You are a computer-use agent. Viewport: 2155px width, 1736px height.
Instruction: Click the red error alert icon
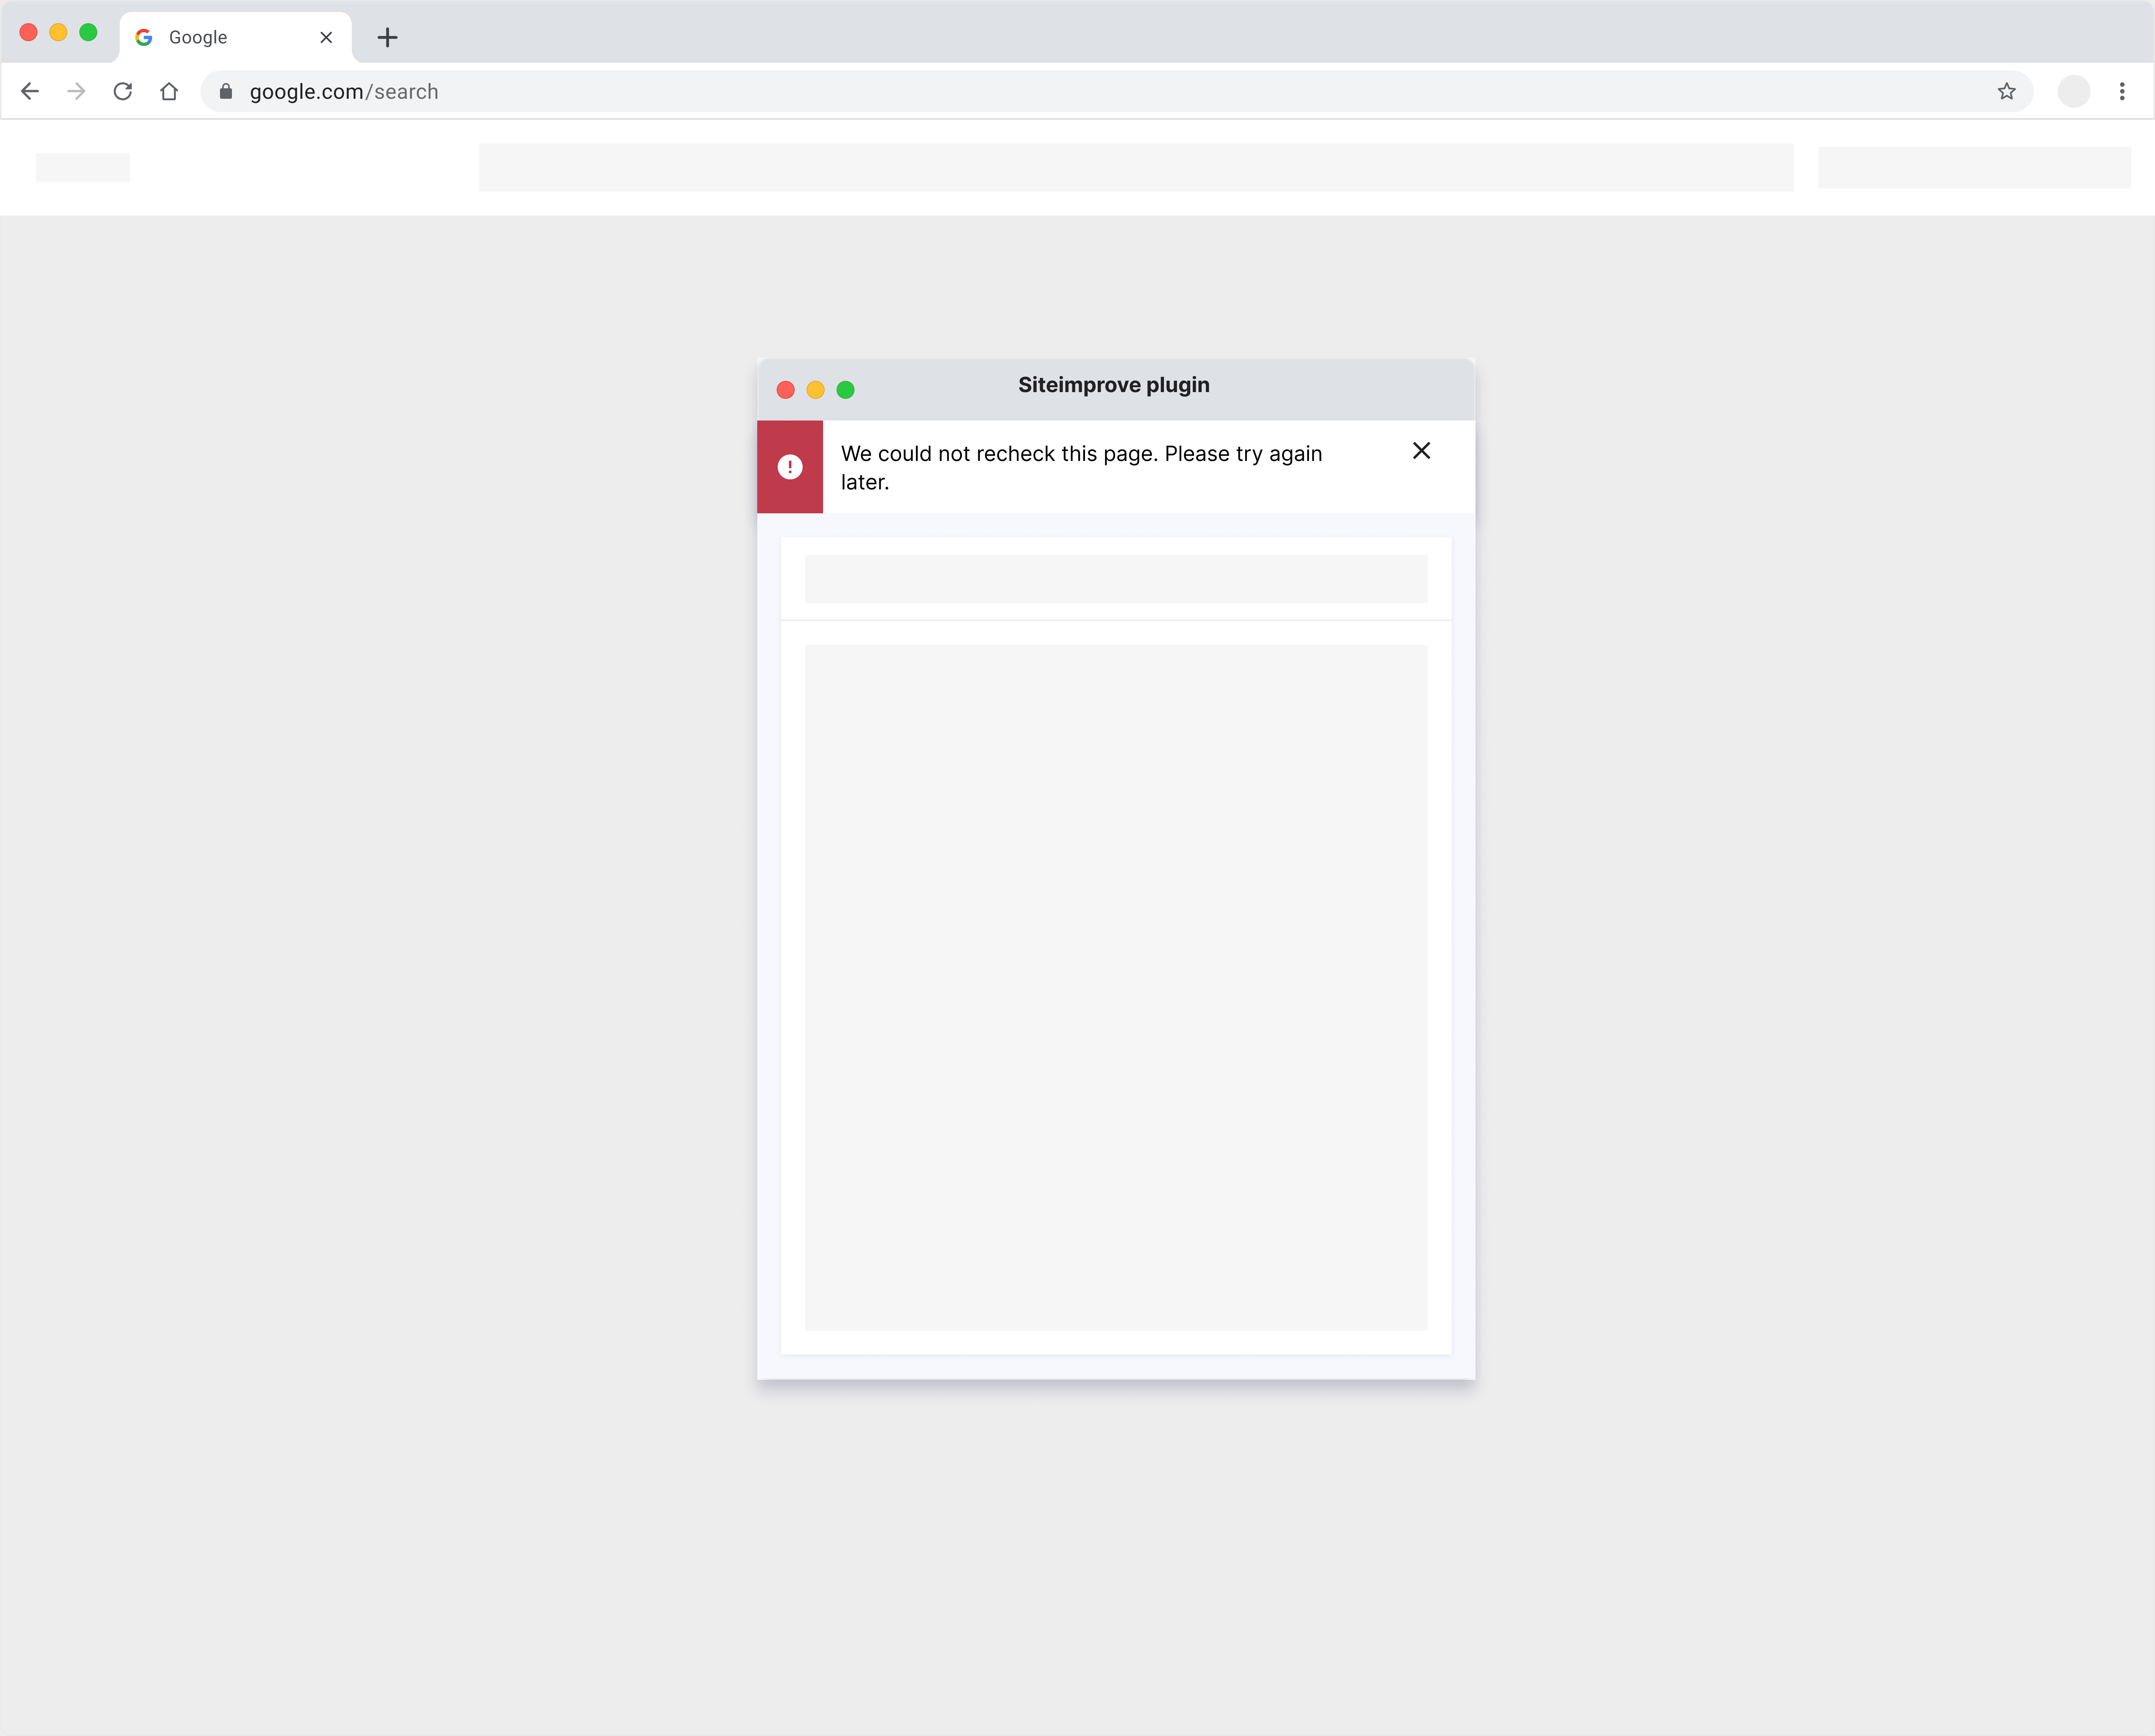790,467
